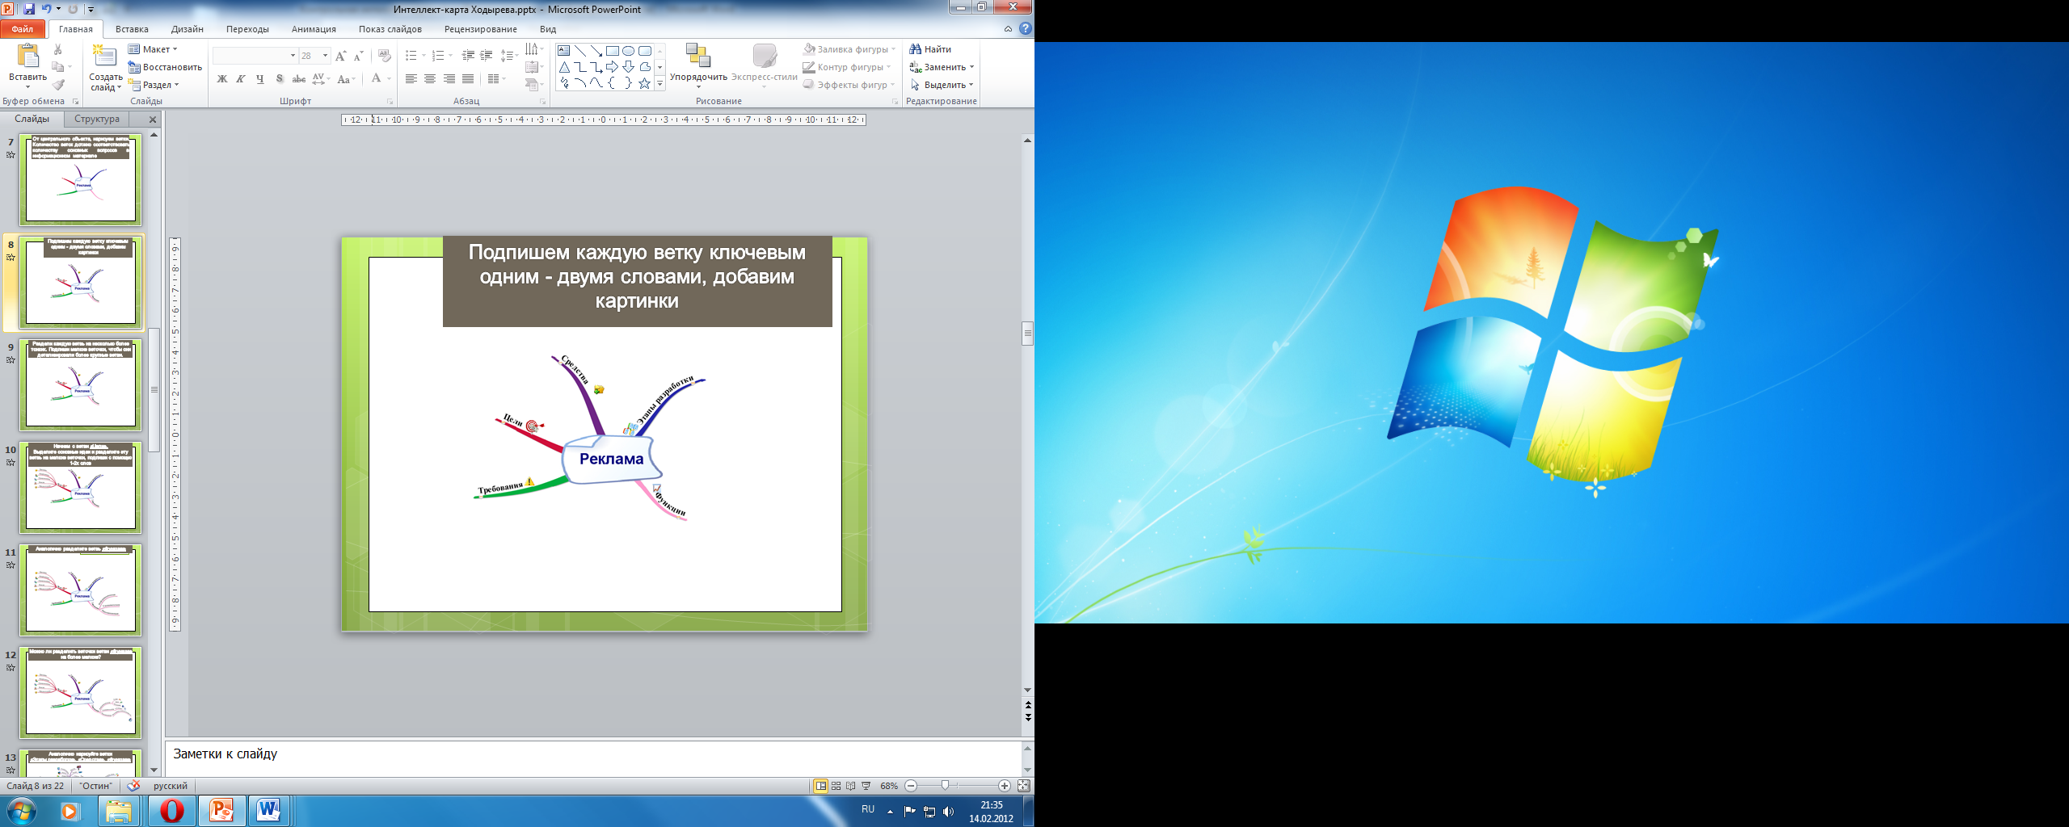Click the Save icon in quick access toolbar
The width and height of the screenshot is (2069, 827).
click(x=29, y=9)
